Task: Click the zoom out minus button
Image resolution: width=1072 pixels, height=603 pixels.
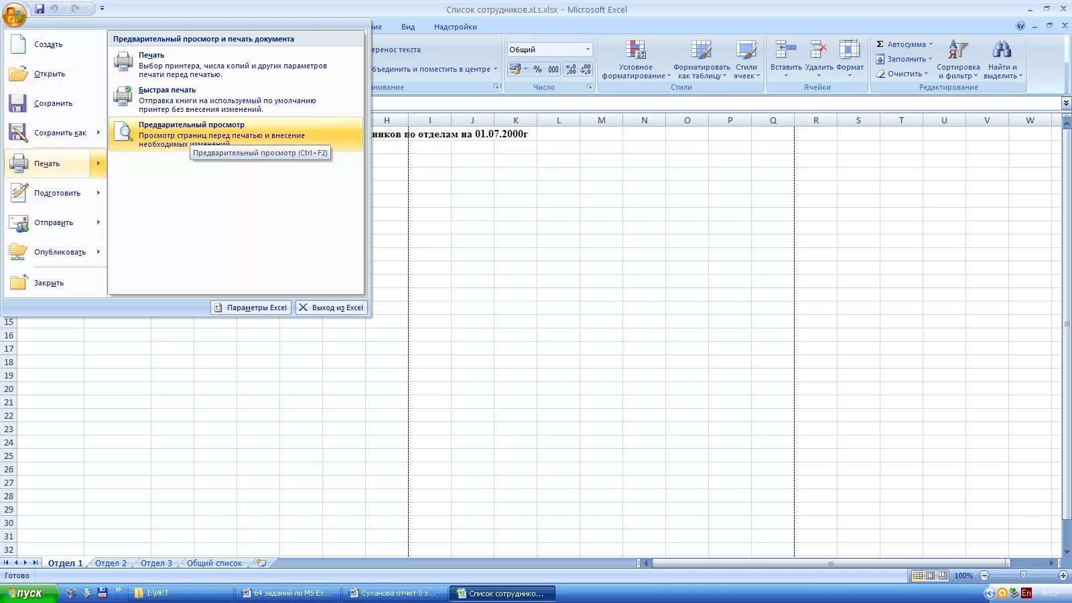Action: tap(984, 576)
